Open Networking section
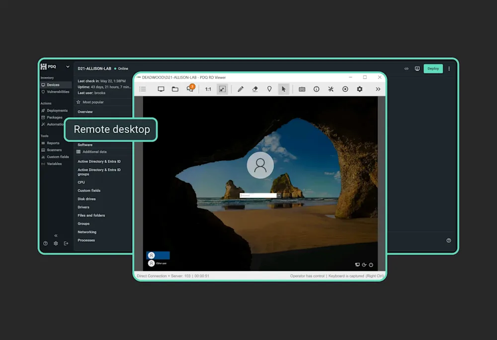497x340 pixels. (87, 232)
